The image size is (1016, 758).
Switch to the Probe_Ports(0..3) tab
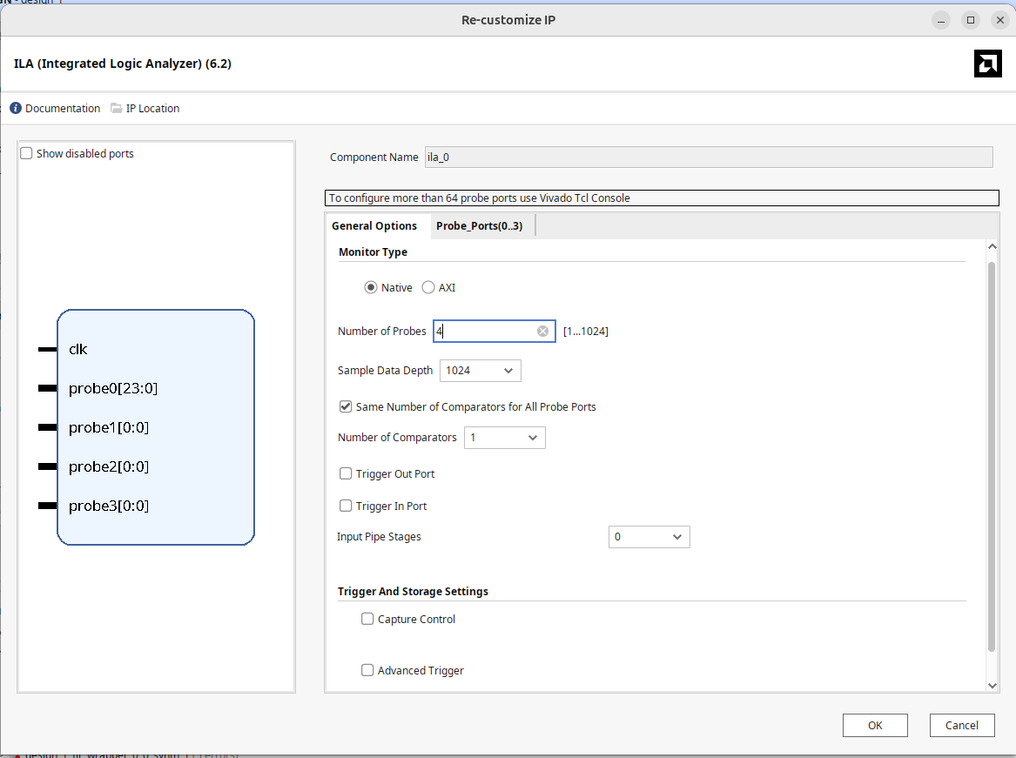tap(479, 226)
